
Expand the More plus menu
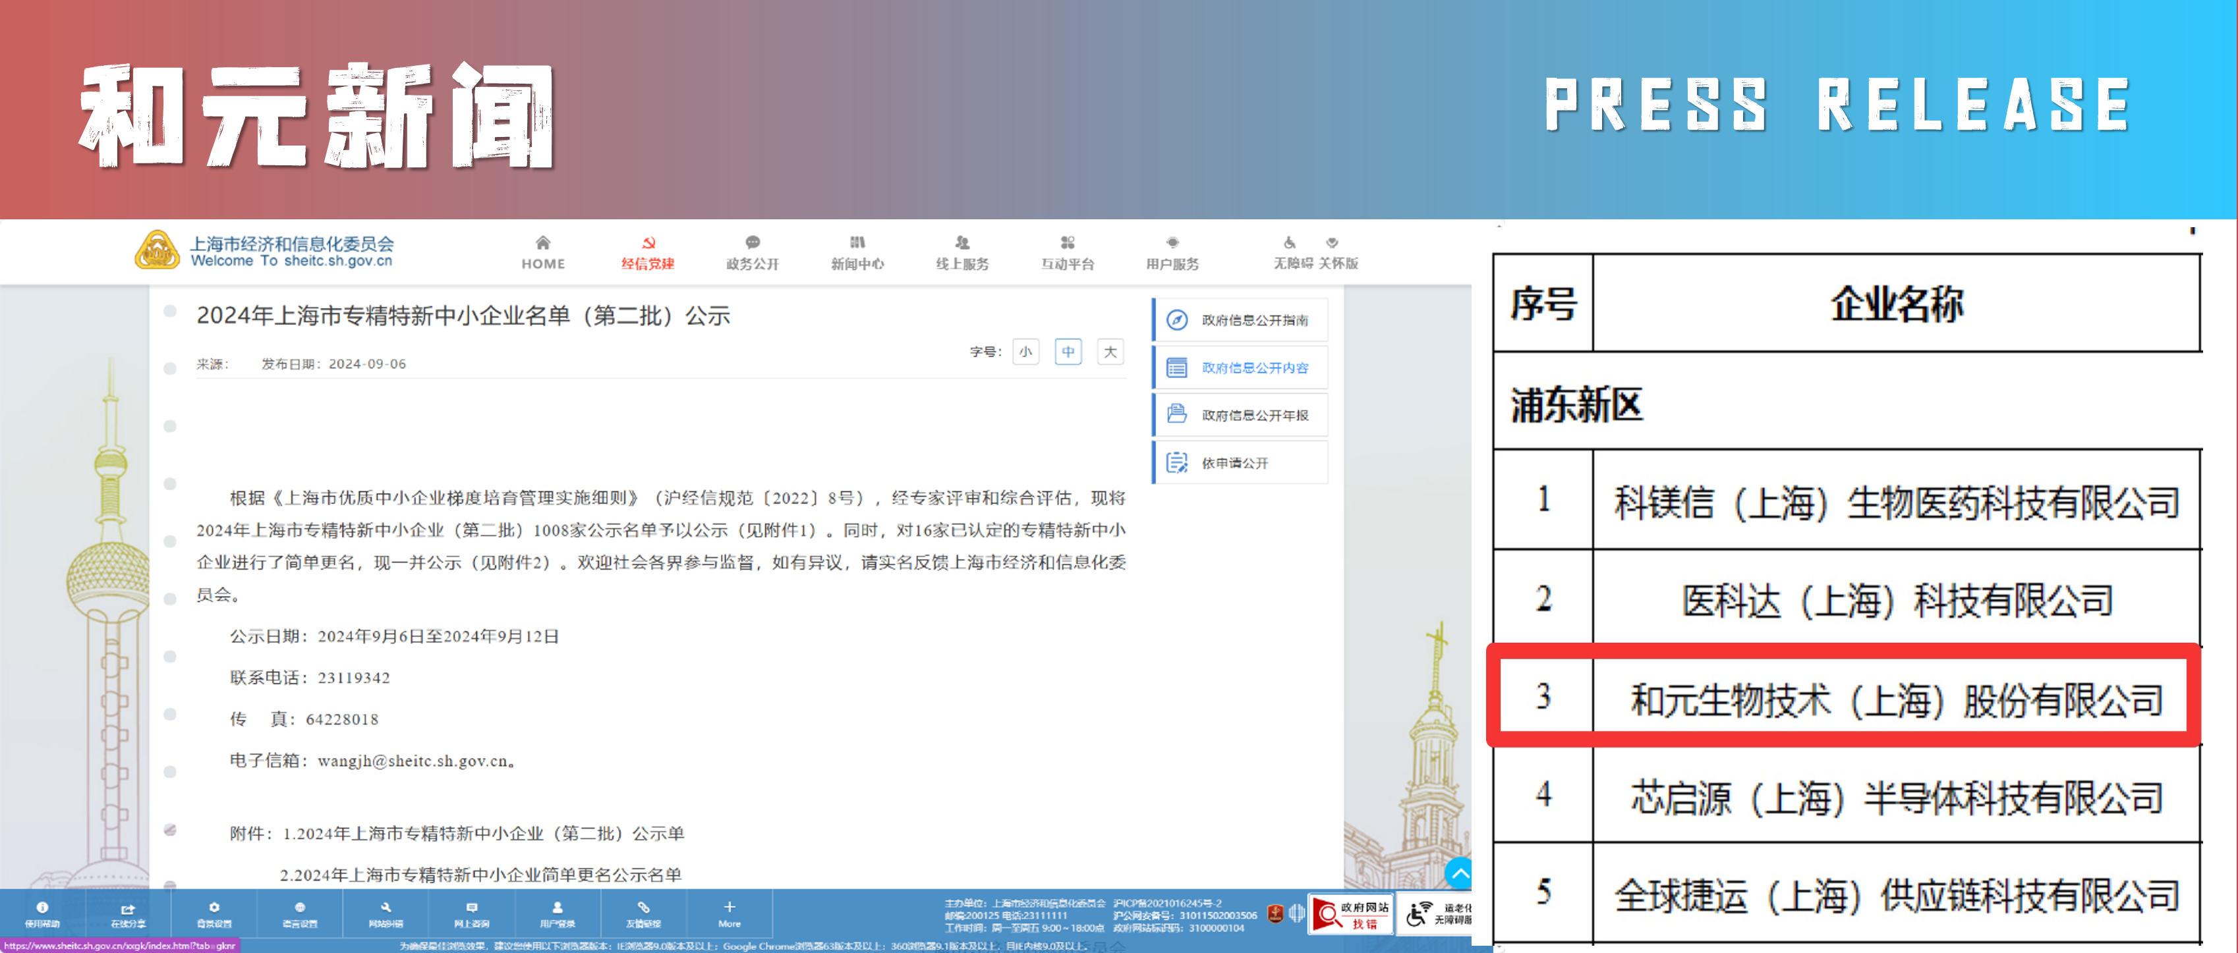[x=729, y=907]
